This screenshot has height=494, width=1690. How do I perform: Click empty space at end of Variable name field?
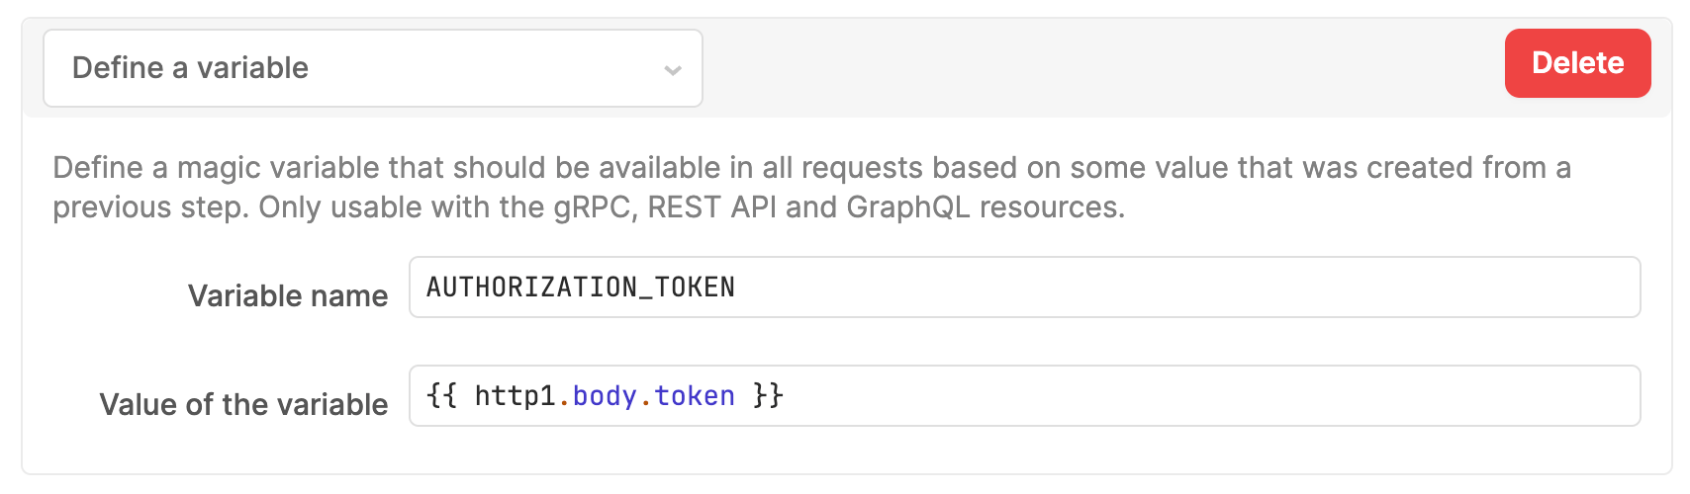[x=1187, y=288]
